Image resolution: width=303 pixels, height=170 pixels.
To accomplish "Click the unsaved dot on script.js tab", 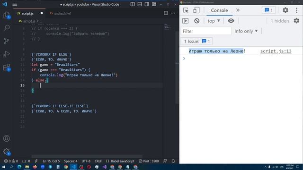I will (x=42, y=13).
